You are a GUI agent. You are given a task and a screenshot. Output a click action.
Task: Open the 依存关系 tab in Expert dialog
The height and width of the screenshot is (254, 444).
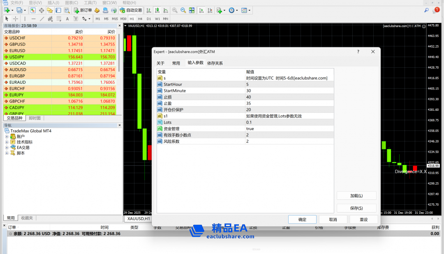pos(215,63)
